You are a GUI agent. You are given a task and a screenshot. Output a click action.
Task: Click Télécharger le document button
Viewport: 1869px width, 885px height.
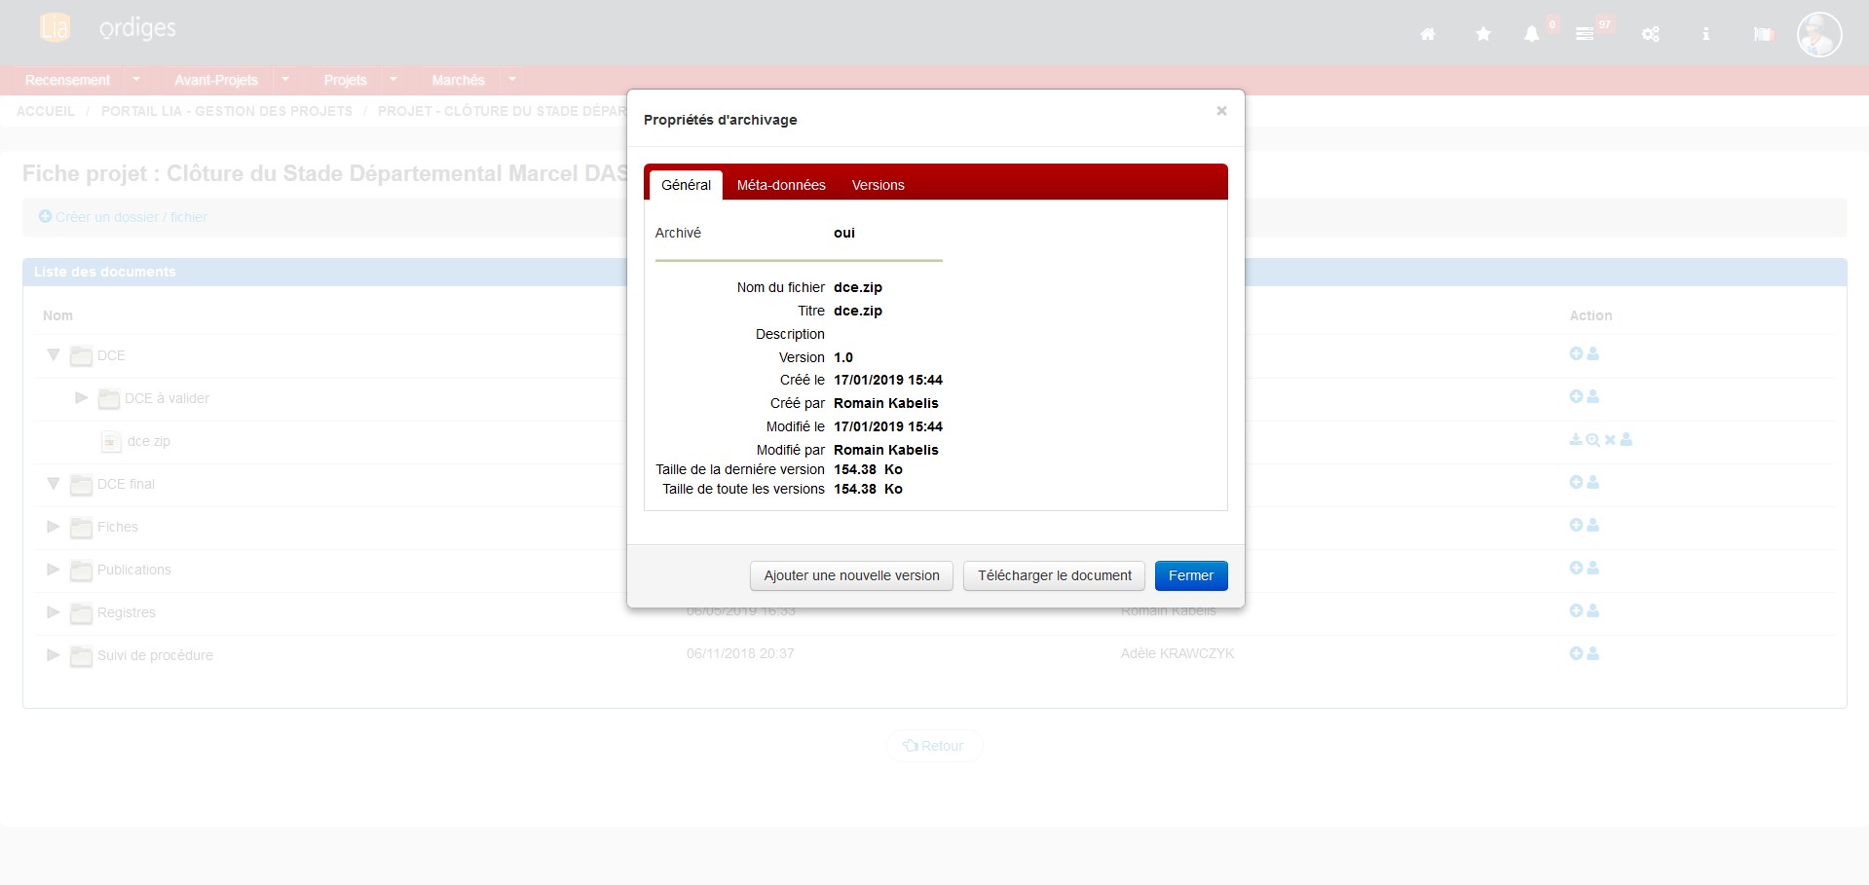(x=1055, y=575)
